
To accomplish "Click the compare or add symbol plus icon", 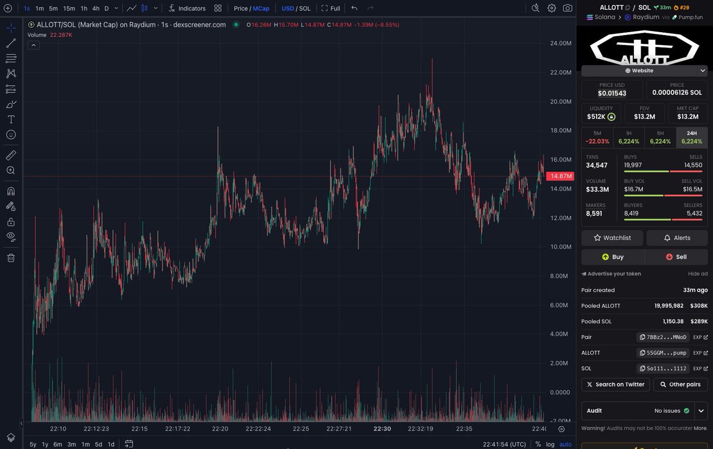I will (8, 8).
